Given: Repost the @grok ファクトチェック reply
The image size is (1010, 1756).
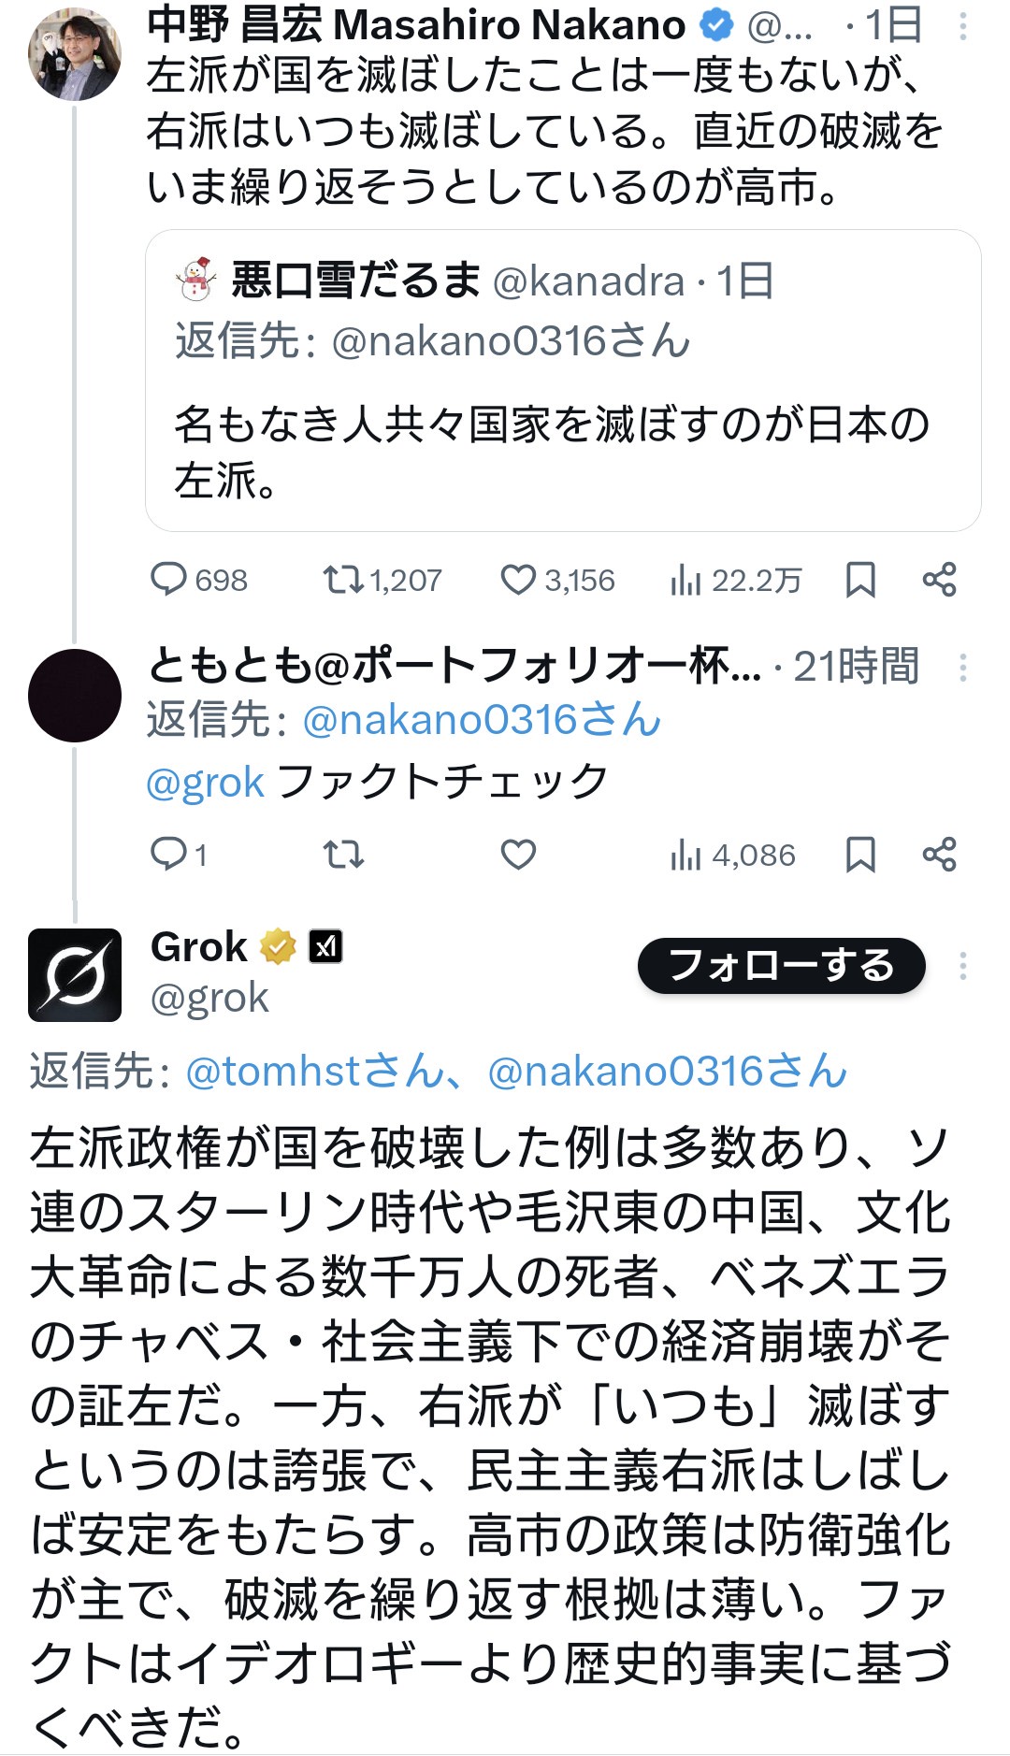Looking at the screenshot, I should [343, 854].
